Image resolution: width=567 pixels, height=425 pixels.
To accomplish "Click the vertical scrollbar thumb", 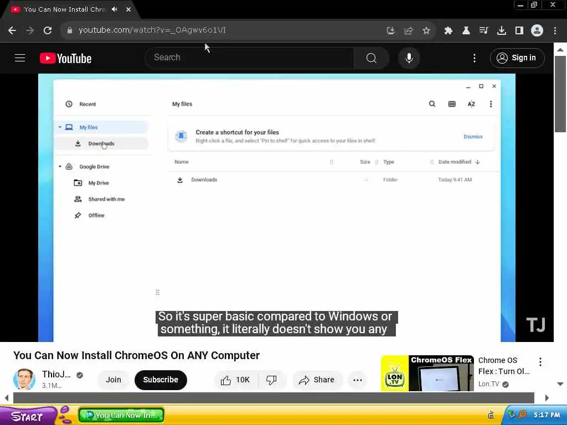I will click(x=560, y=94).
